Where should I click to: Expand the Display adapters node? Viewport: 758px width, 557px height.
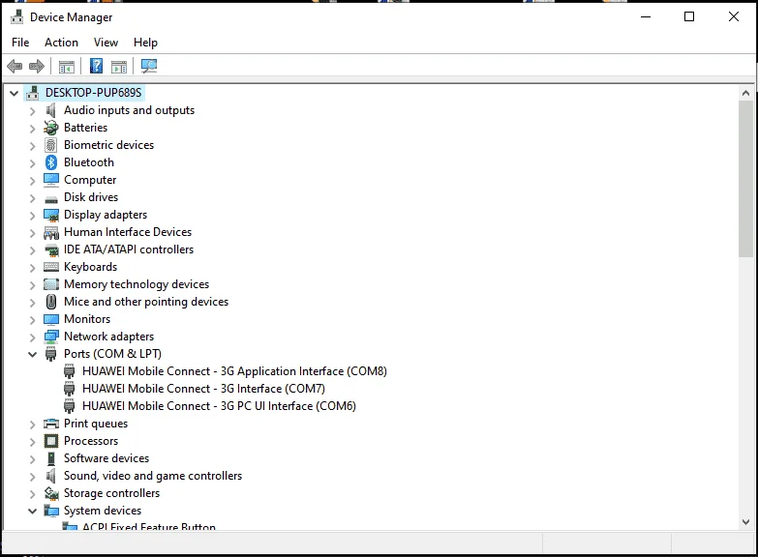[32, 216]
